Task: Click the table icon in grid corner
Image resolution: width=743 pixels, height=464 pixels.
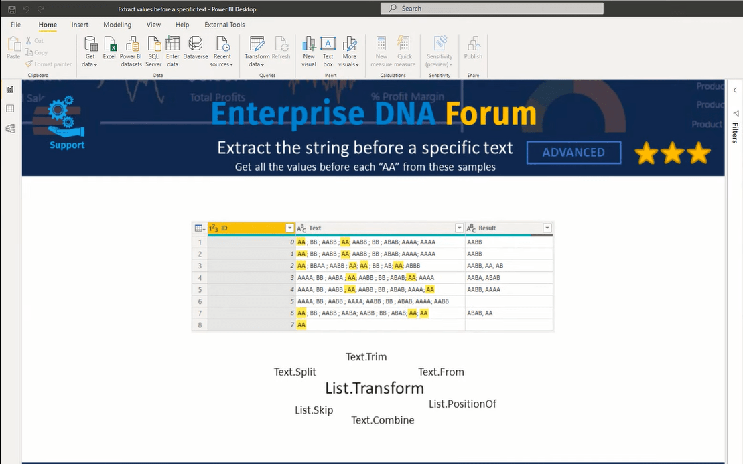Action: point(200,228)
